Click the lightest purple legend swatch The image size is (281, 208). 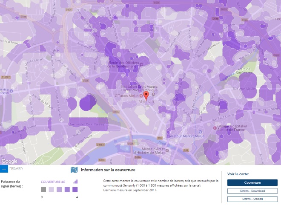(x=51, y=189)
